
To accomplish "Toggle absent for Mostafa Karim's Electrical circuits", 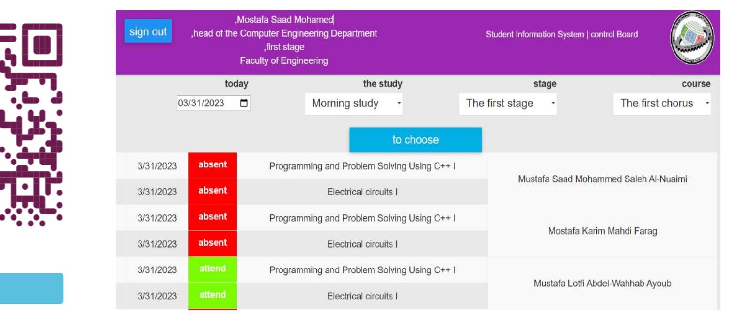I will [213, 243].
